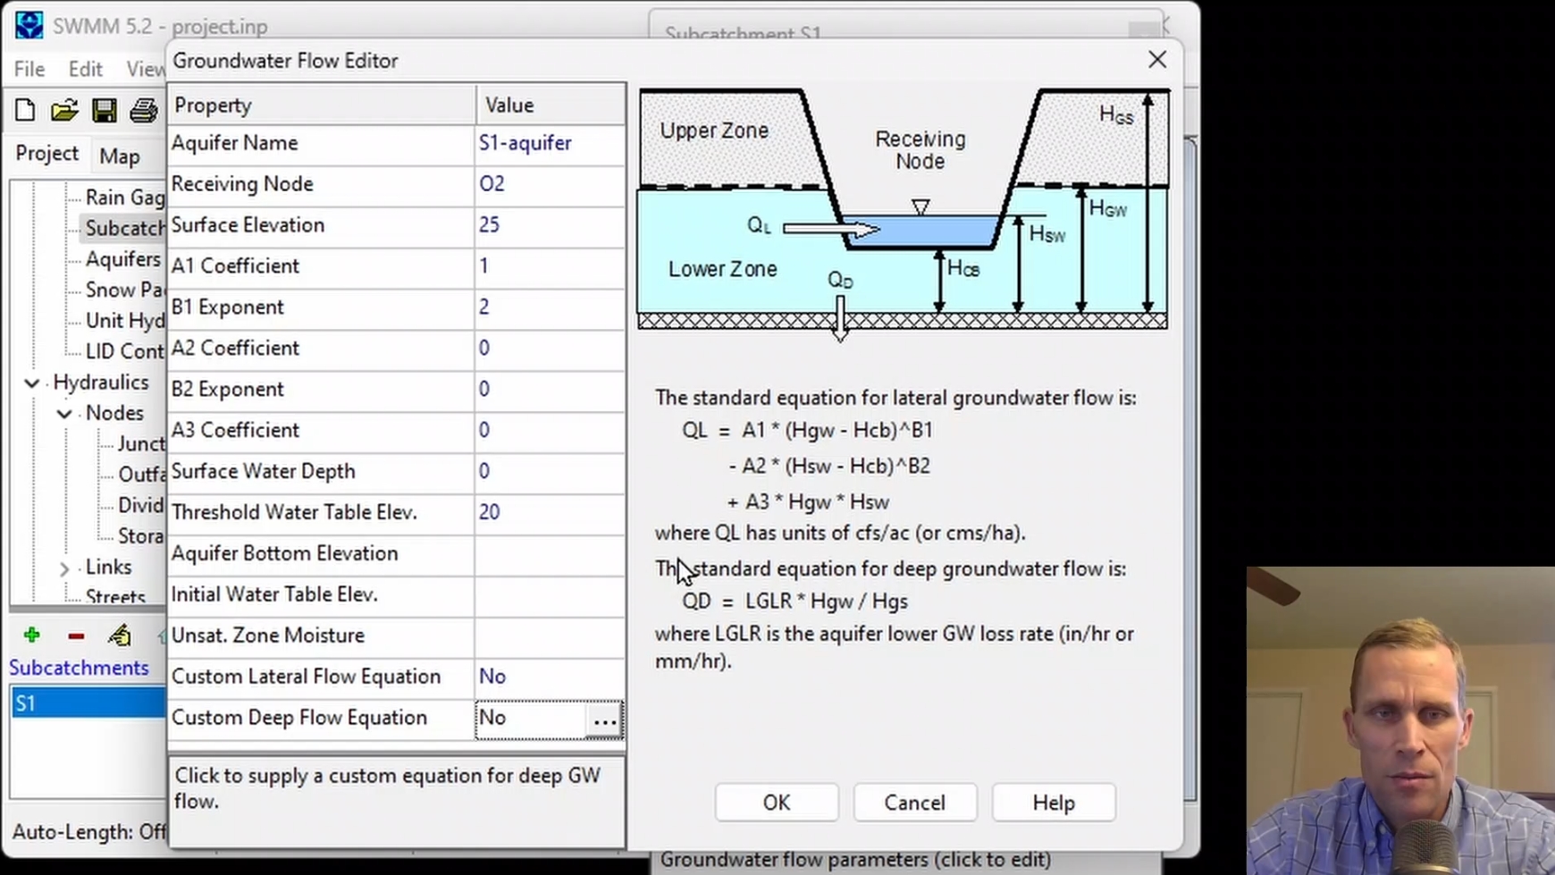
Task: Switch to the Project tab
Action: [x=47, y=154]
